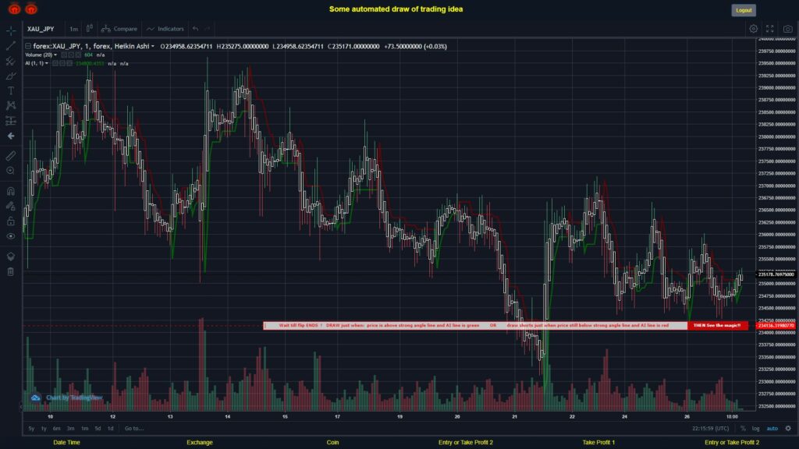Click the trash remove drawings icon
The width and height of the screenshot is (799, 449).
coord(11,271)
